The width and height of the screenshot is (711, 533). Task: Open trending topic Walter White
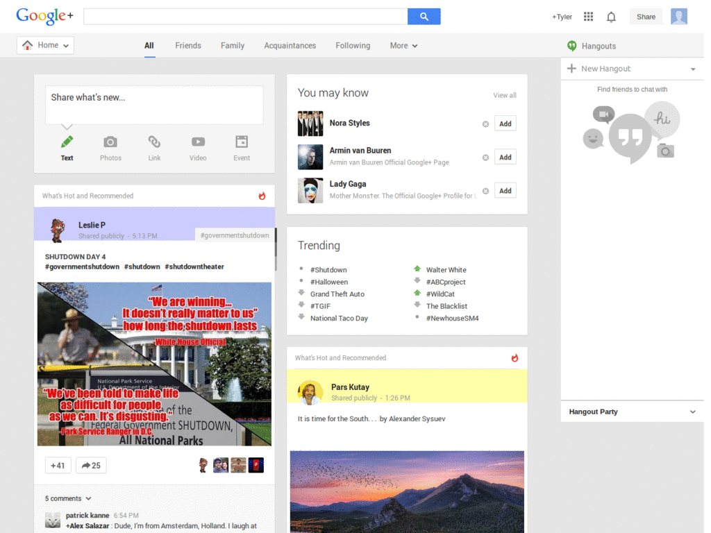click(446, 270)
